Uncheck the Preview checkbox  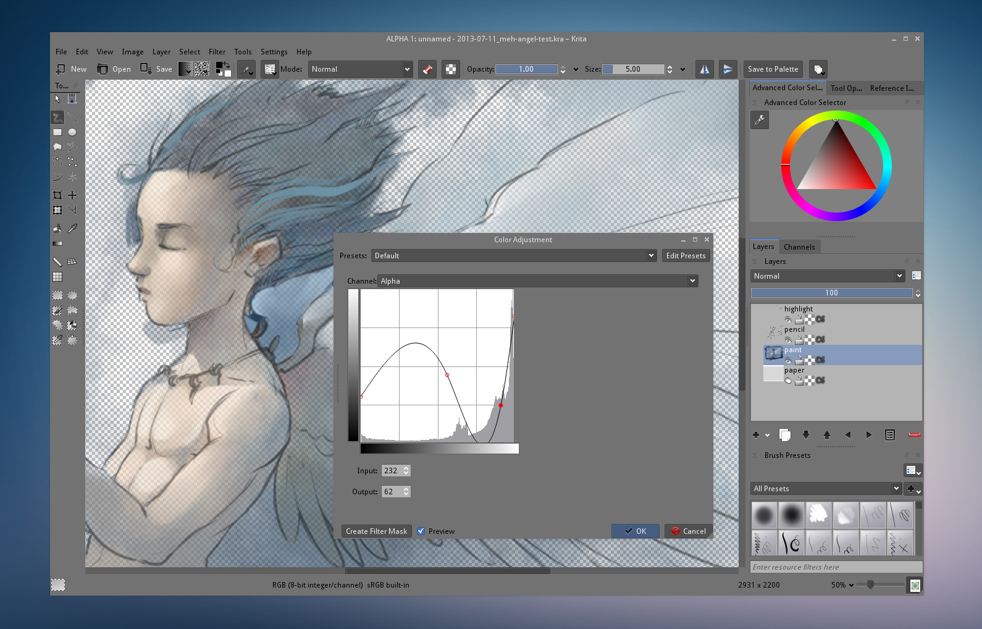(421, 531)
